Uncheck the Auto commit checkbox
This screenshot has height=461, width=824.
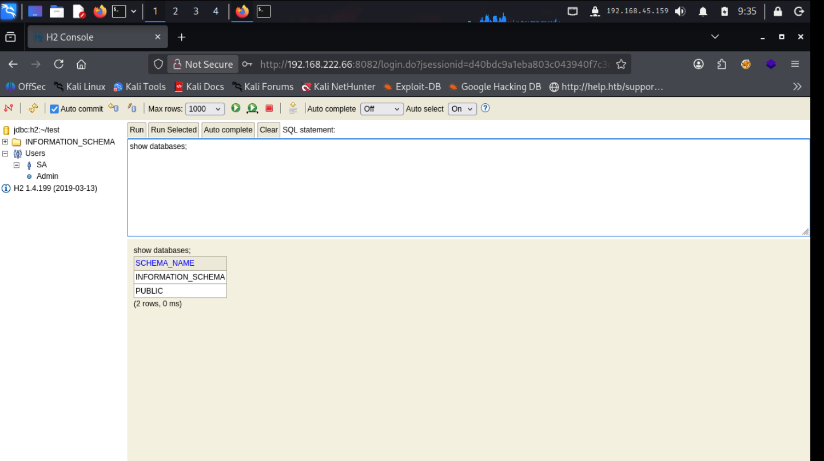pos(54,109)
